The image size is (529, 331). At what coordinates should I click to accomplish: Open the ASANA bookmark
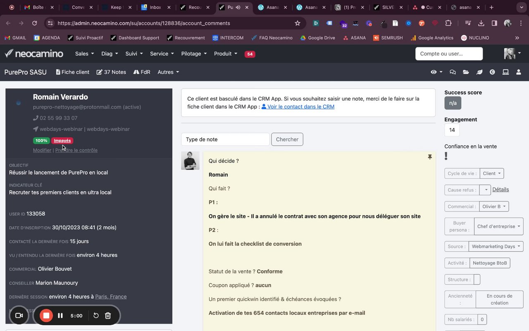(x=354, y=38)
